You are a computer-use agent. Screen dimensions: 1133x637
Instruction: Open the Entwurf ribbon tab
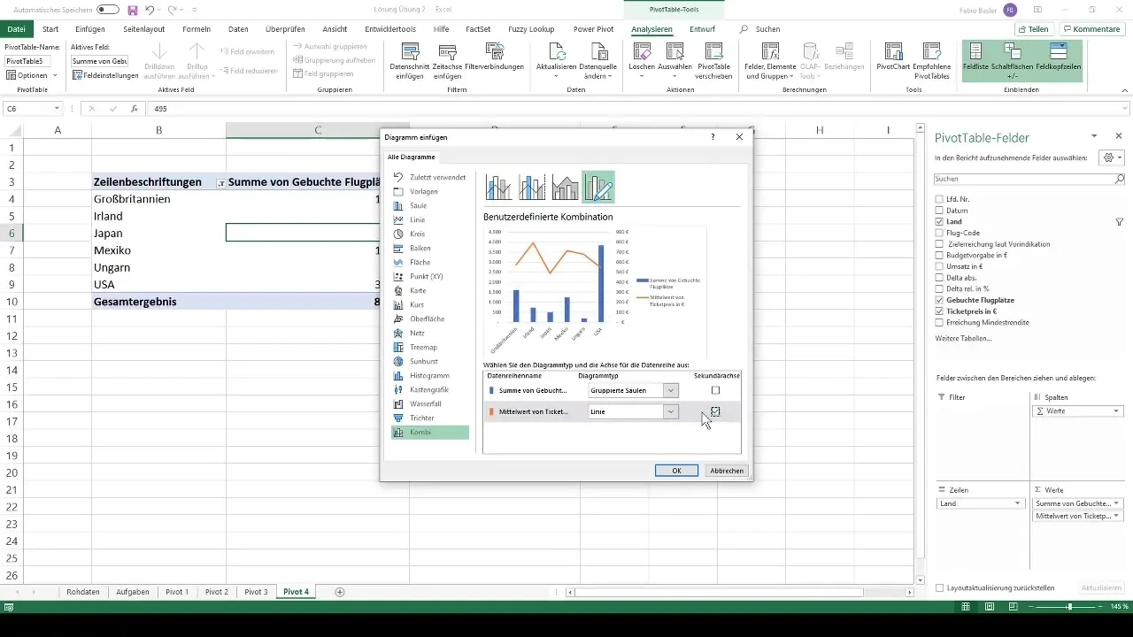[x=702, y=29]
